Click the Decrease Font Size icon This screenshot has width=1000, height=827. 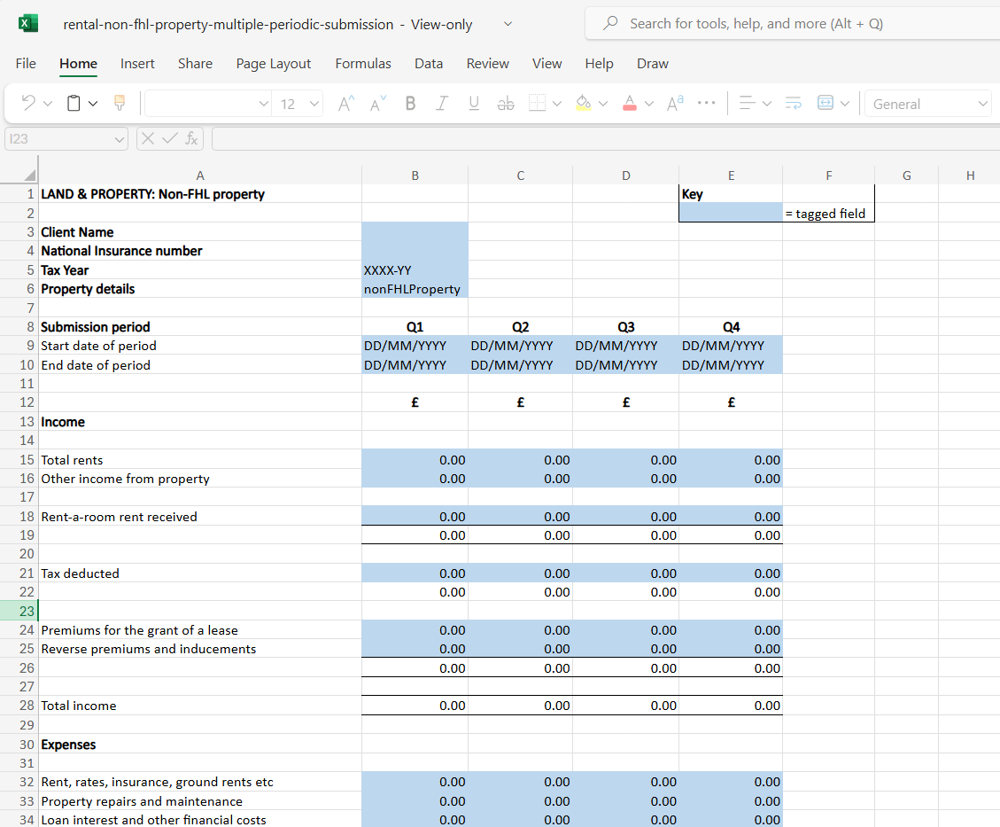click(378, 103)
